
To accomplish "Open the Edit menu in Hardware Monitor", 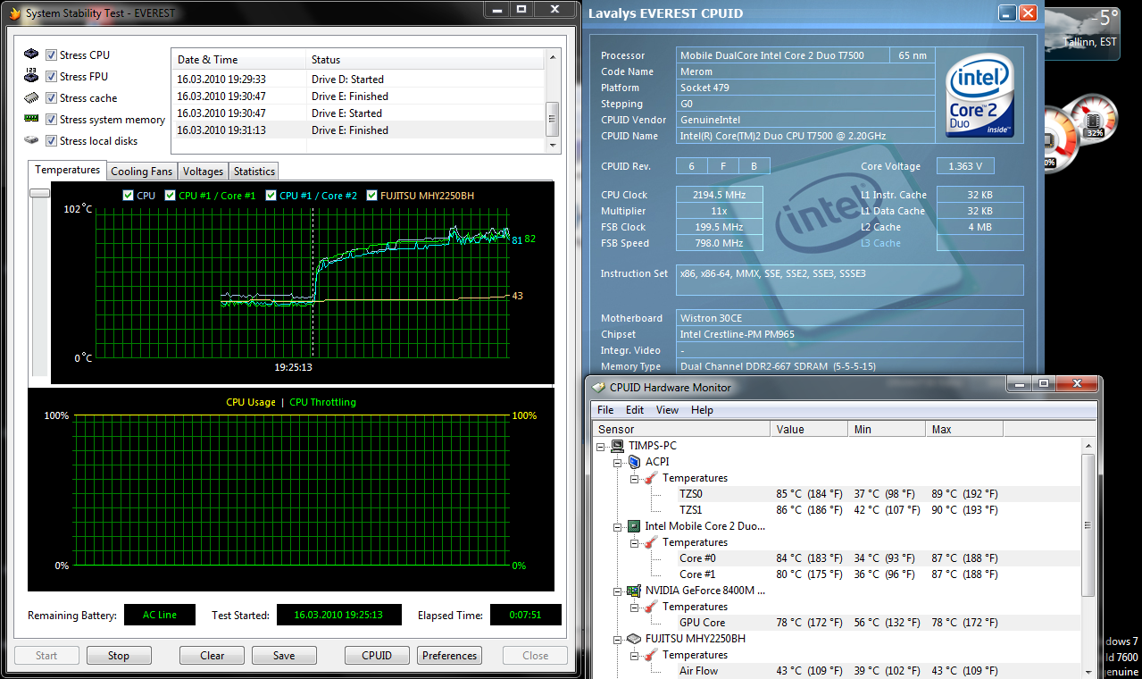I will (635, 410).
